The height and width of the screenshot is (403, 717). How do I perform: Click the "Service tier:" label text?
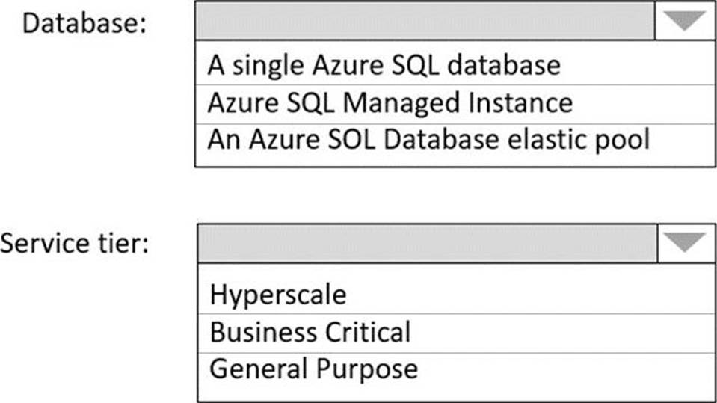(x=75, y=243)
